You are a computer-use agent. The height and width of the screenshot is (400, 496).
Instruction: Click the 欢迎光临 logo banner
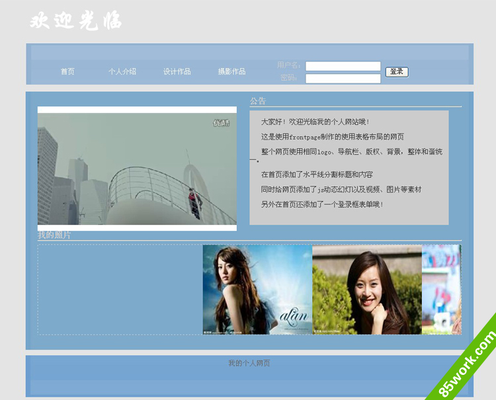click(x=76, y=20)
